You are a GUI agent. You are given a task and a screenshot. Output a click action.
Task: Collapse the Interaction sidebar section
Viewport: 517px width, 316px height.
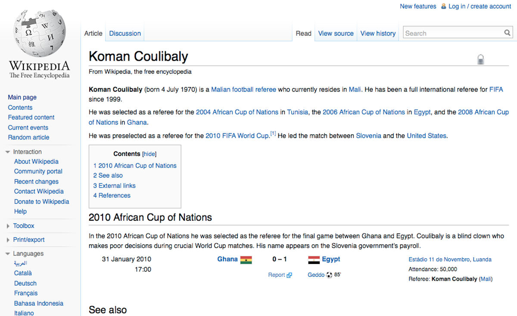point(8,152)
